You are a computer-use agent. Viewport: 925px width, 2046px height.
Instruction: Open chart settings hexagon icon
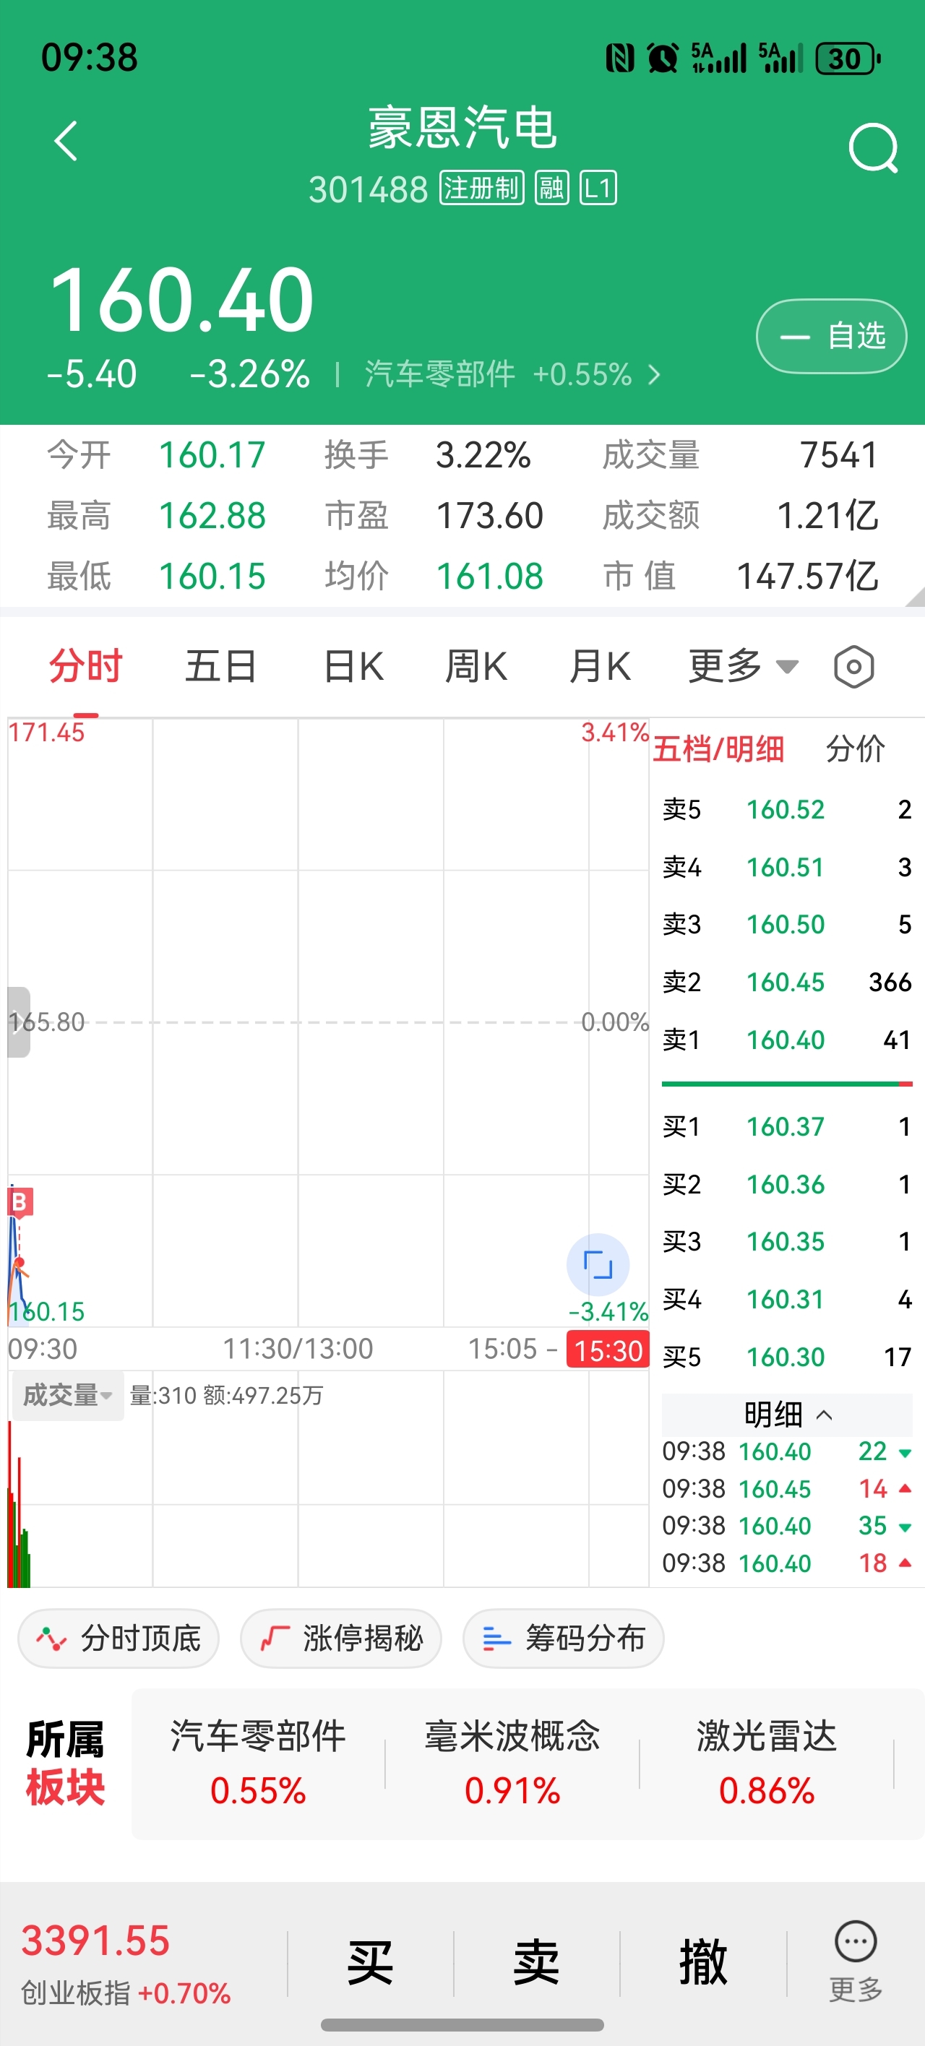tap(854, 667)
